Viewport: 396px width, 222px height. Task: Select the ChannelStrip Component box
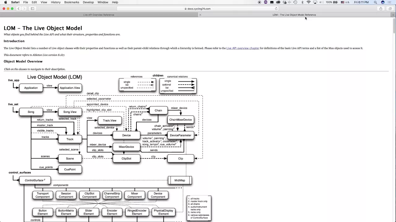tap(112, 195)
